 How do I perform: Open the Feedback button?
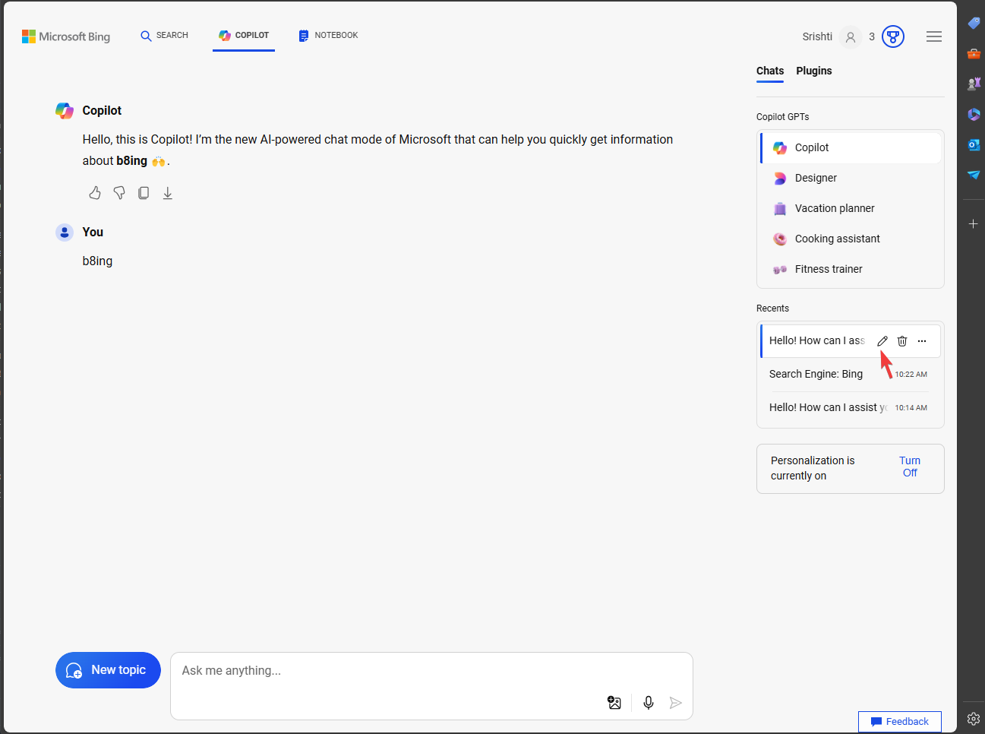[x=900, y=722]
